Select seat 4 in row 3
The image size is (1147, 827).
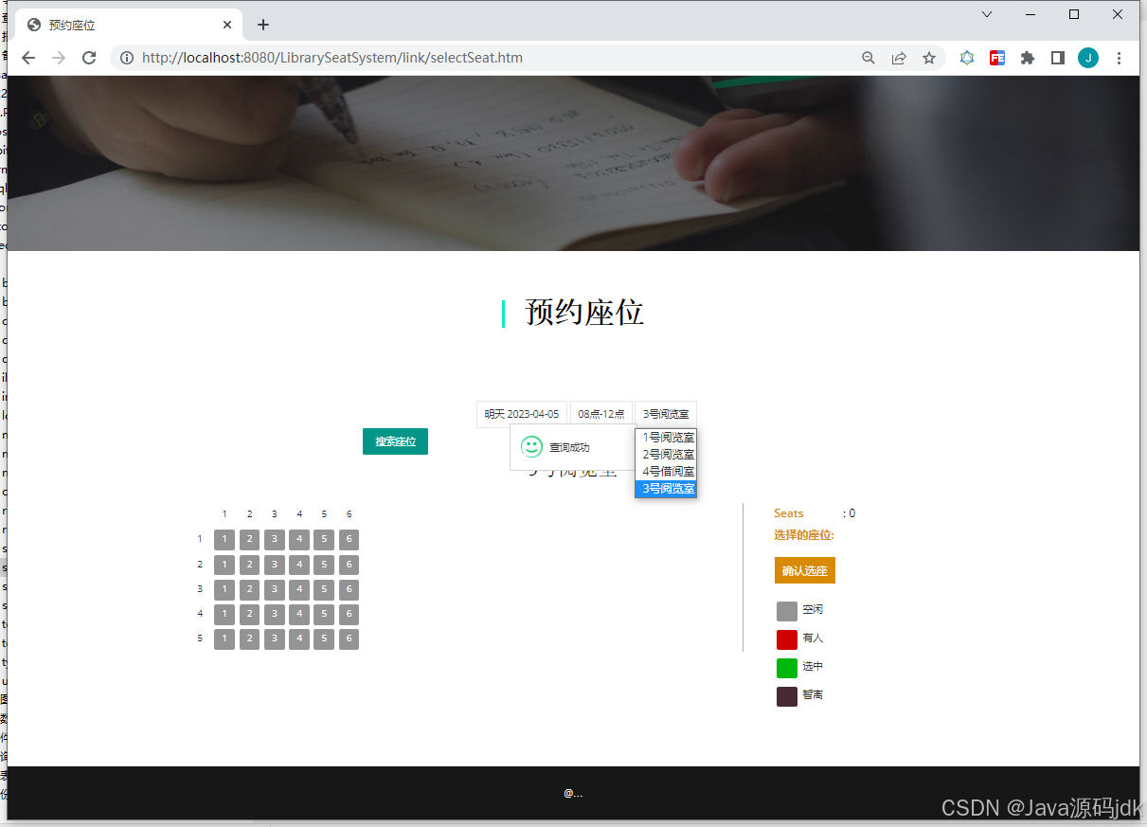299,589
